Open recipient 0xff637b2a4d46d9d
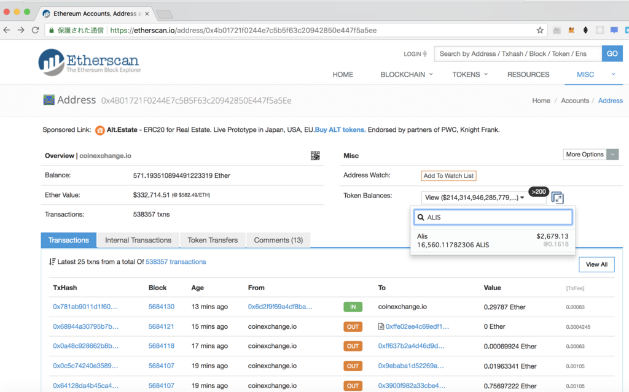The height and width of the screenshot is (392, 629). click(411, 346)
